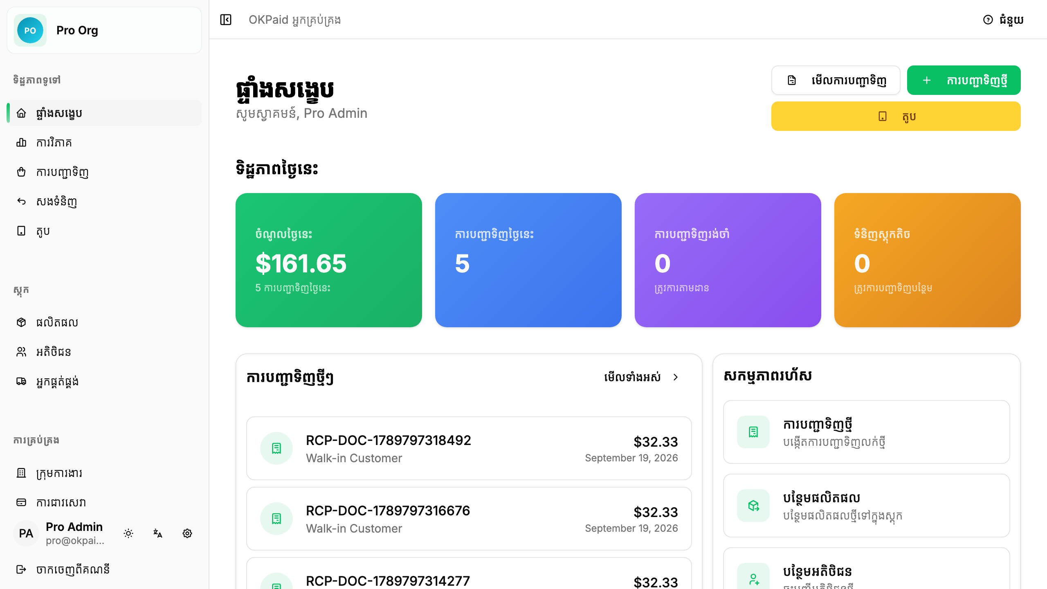The width and height of the screenshot is (1047, 589).
Task: Click the PA user avatar
Action: click(x=26, y=533)
